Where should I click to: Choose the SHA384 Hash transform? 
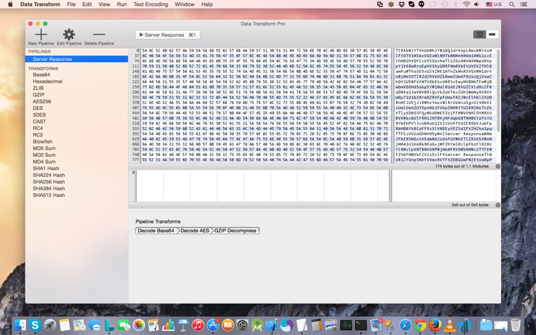click(49, 188)
